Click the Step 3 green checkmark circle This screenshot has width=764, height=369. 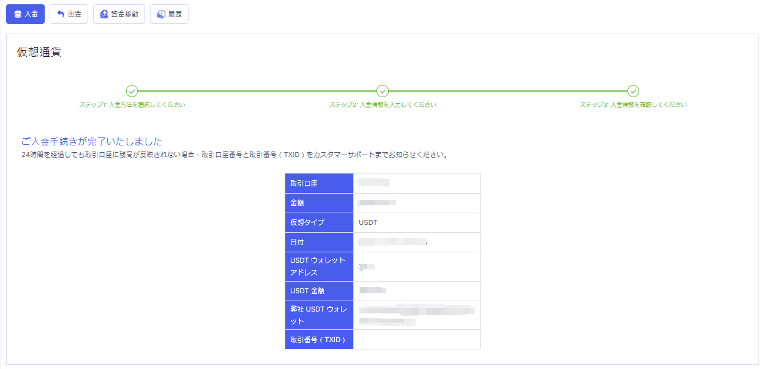coord(633,91)
